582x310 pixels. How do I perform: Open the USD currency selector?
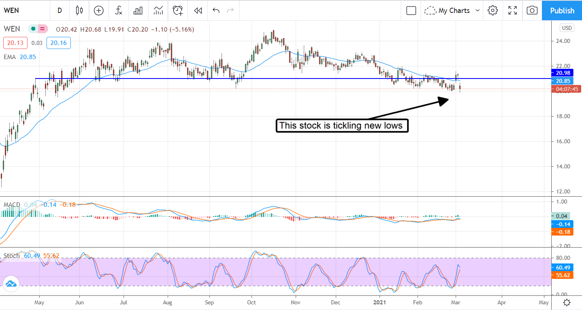coord(567,28)
